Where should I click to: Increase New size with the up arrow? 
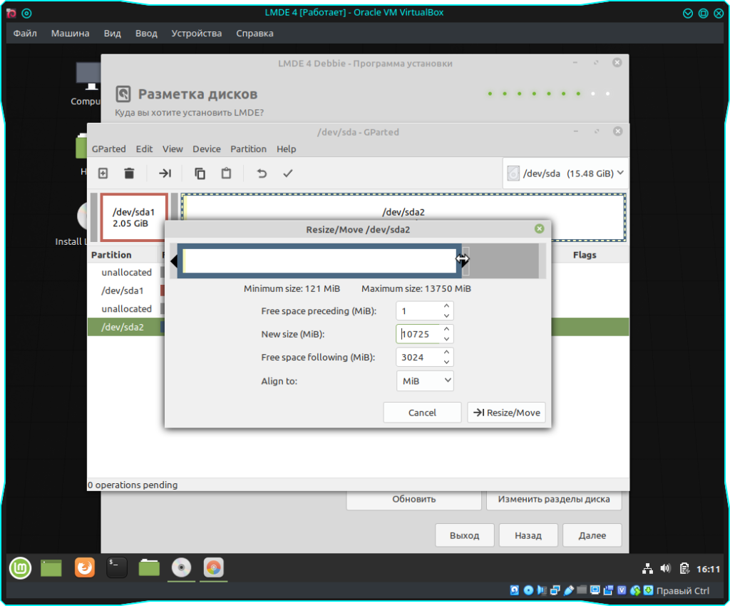446,330
